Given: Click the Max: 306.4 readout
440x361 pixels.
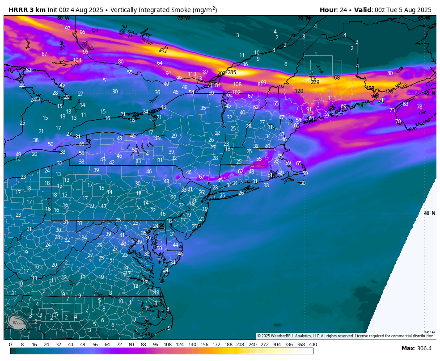Looking at the screenshot, I should point(416,348).
